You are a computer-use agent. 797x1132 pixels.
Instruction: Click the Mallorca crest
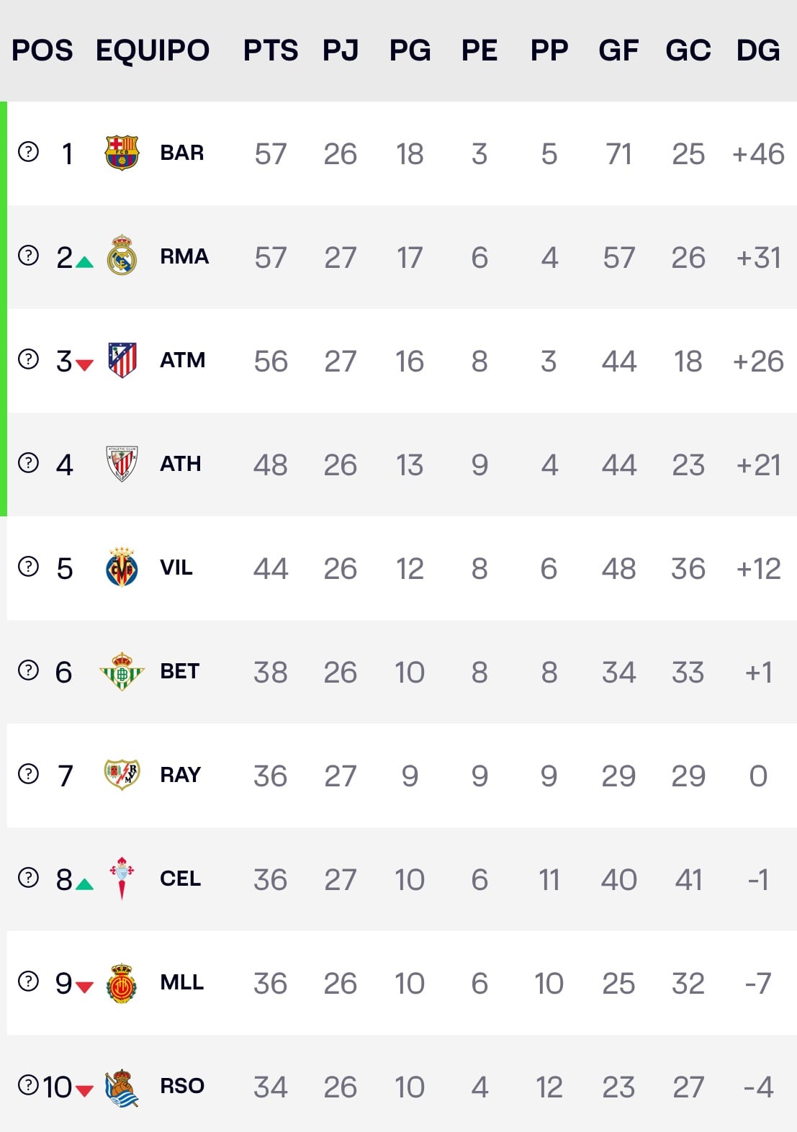122,983
